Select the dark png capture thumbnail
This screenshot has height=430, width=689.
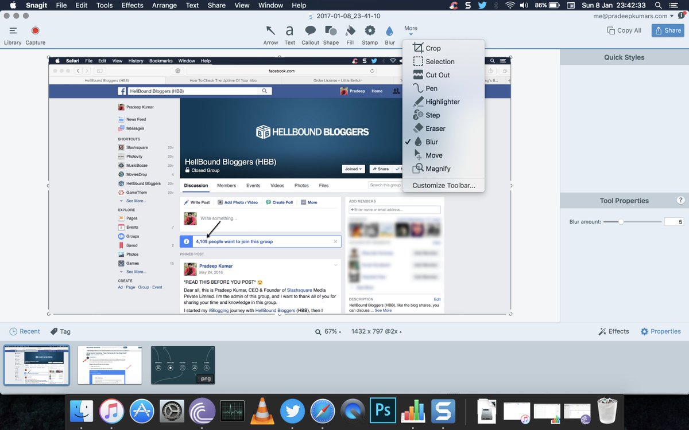(x=183, y=365)
